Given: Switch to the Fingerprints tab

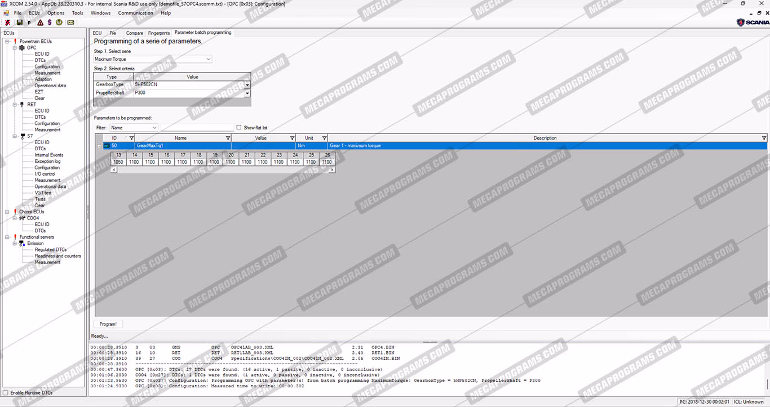Looking at the screenshot, I should (159, 33).
